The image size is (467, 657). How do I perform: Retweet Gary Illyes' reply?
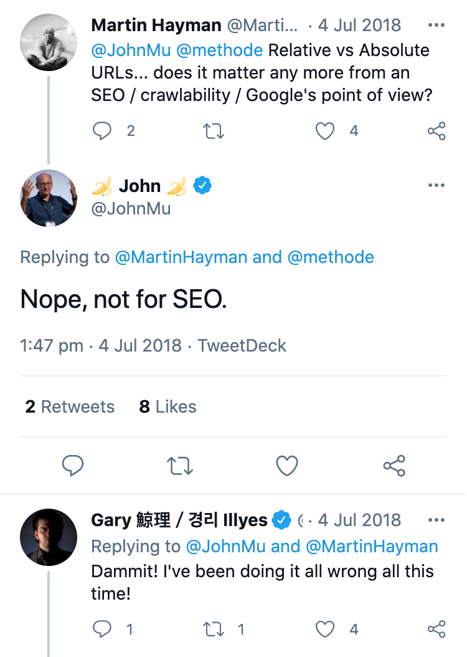point(214,630)
